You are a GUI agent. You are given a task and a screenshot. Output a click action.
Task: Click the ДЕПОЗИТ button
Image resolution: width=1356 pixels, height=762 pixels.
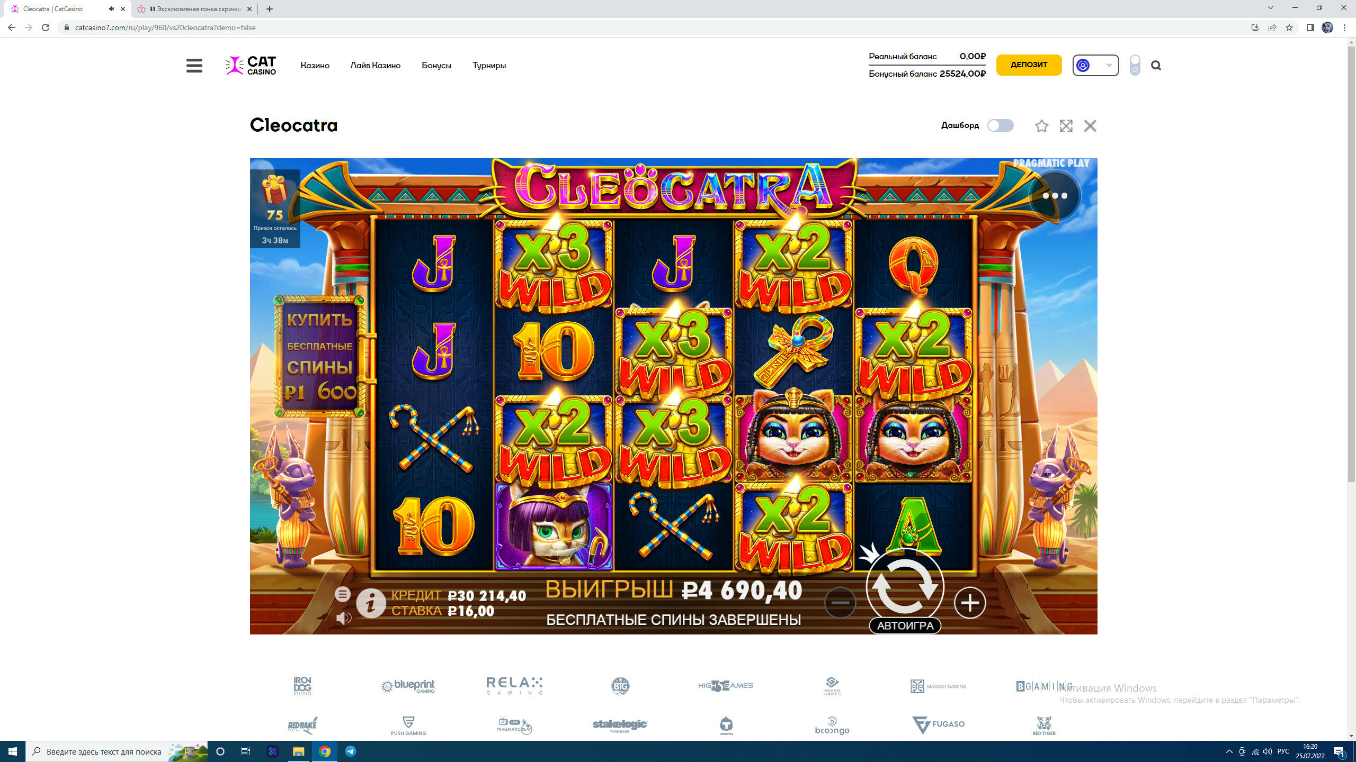(1029, 65)
